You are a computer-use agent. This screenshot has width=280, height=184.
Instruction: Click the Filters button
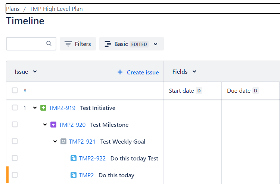pyautogui.click(x=78, y=44)
